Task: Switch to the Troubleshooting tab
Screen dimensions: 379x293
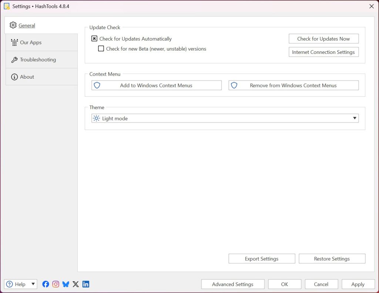Action: tap(41, 60)
